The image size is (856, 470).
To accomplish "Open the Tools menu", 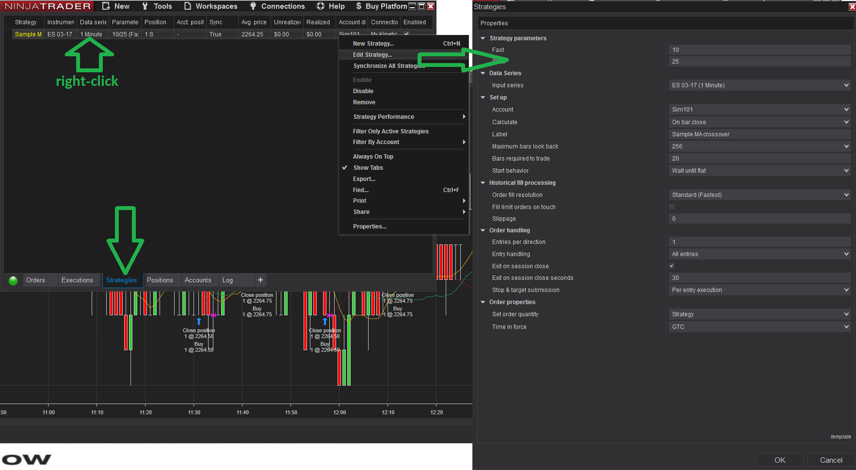I will (157, 6).
